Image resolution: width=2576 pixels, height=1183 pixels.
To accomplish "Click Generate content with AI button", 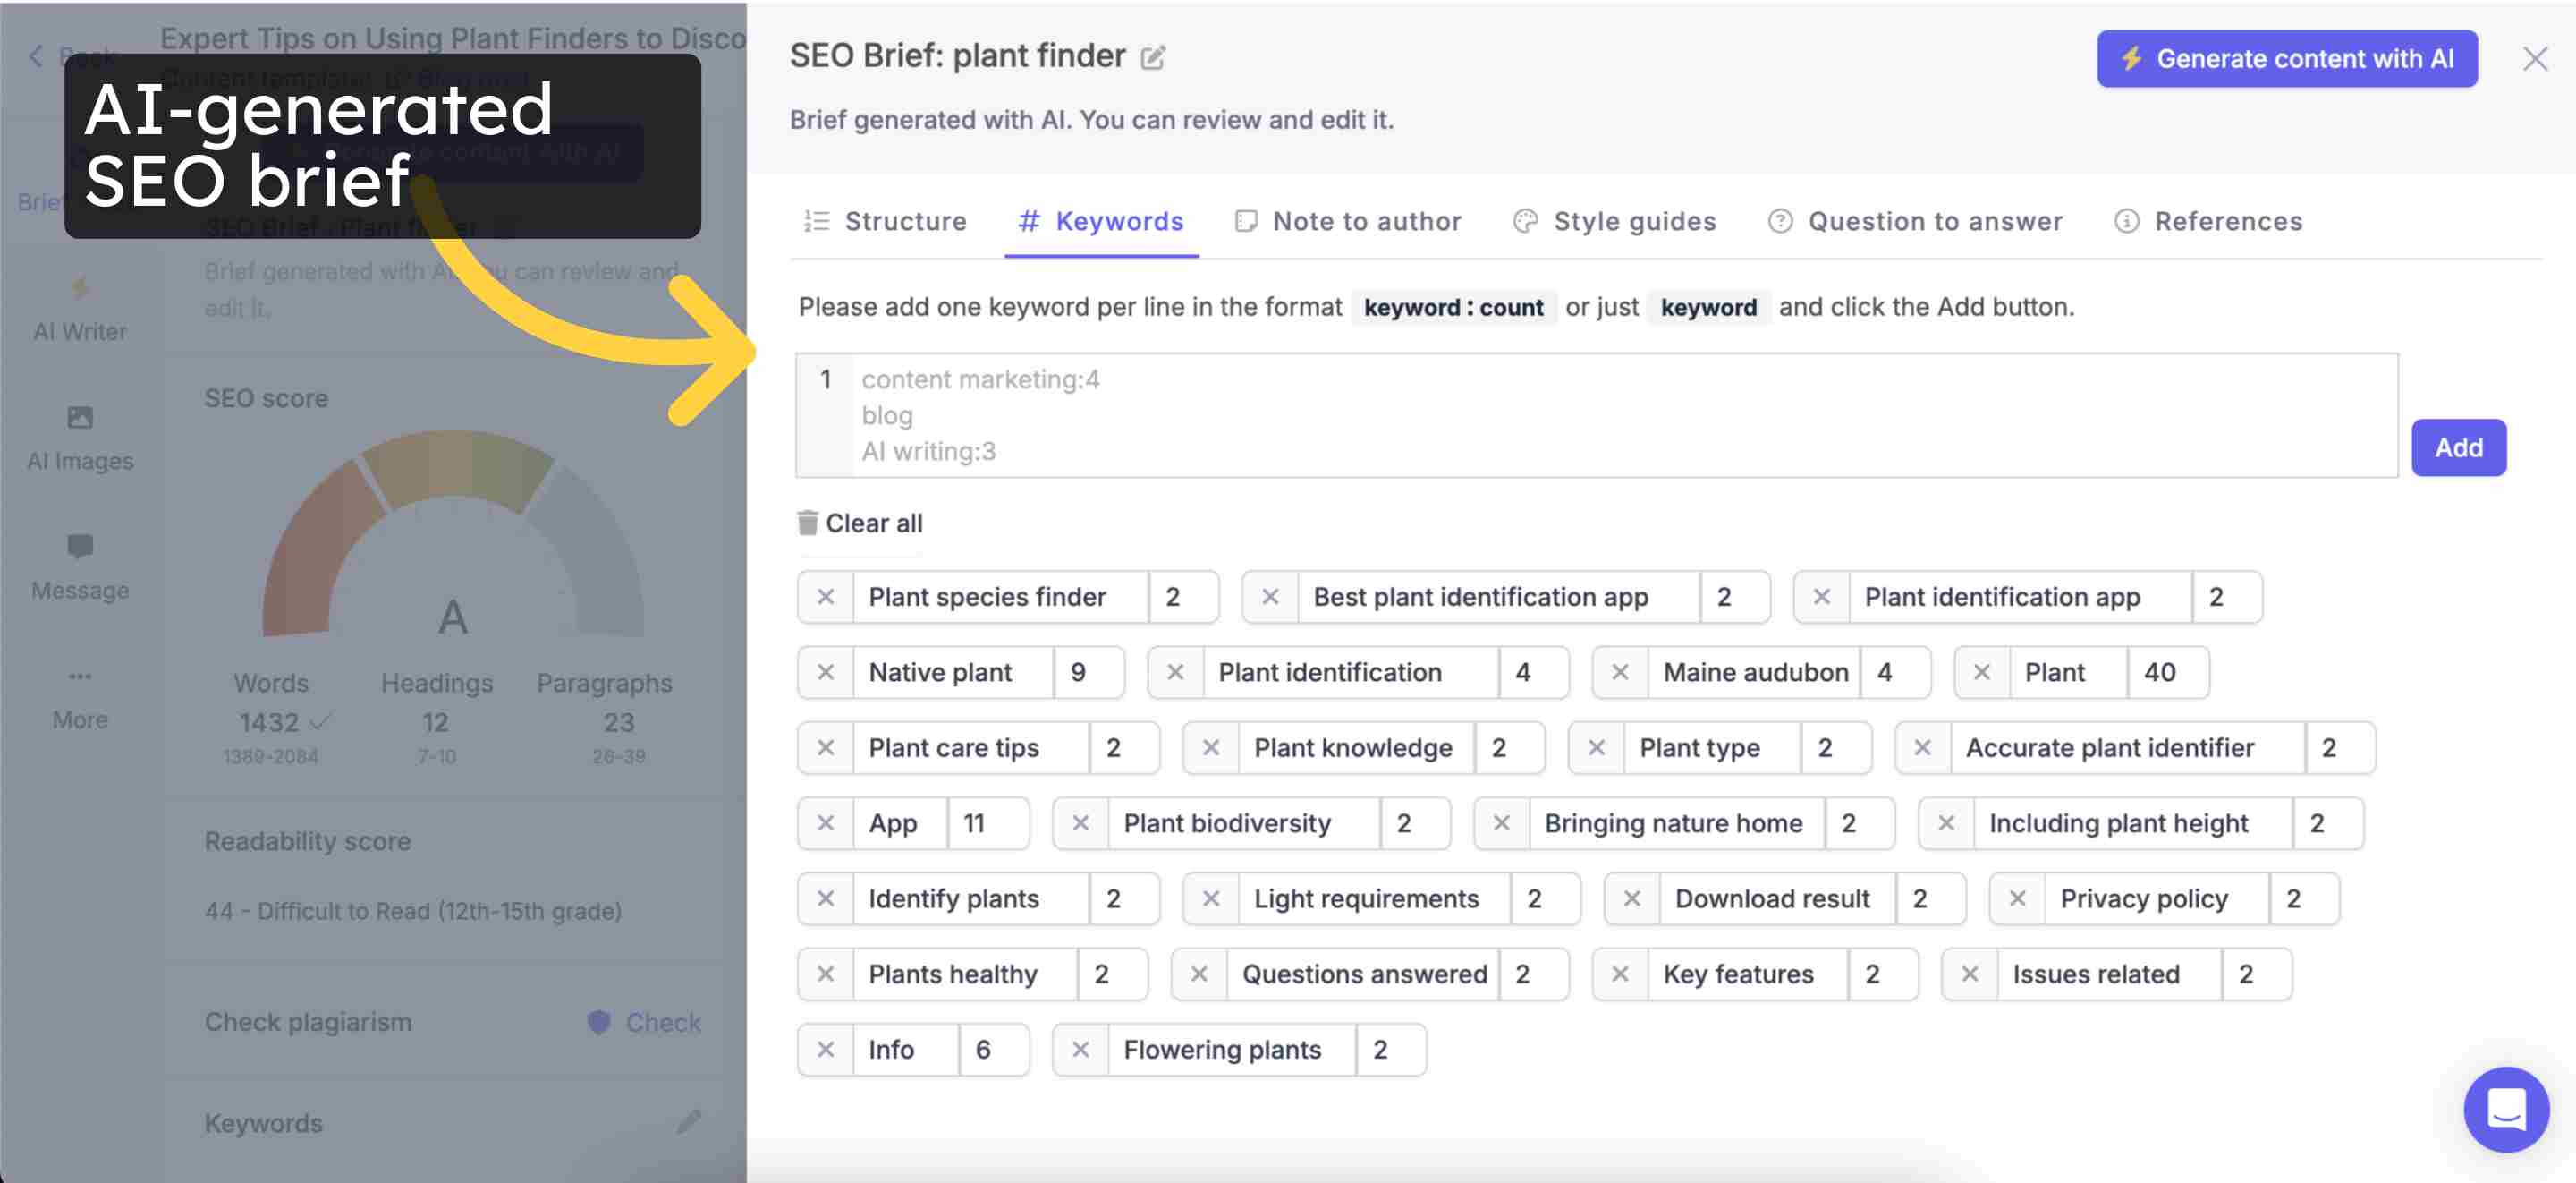I will [2287, 59].
